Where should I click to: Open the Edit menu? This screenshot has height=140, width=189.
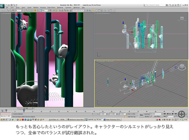pos(7,7)
